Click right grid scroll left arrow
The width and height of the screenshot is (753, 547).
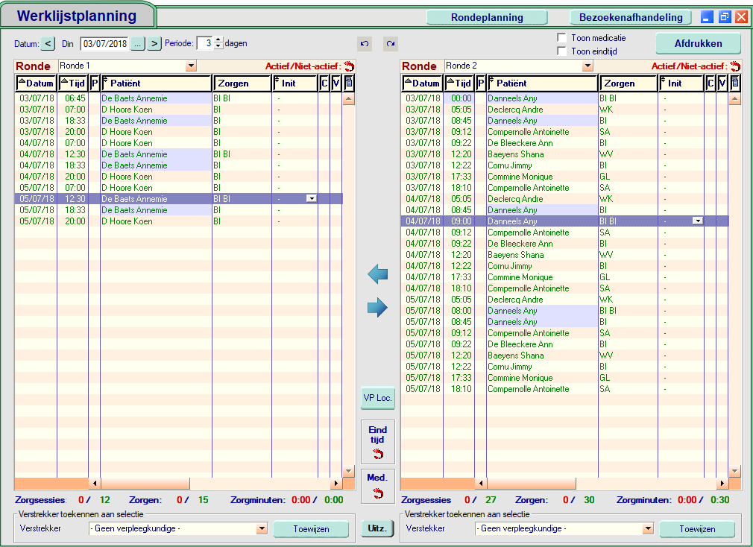pyautogui.click(x=481, y=483)
